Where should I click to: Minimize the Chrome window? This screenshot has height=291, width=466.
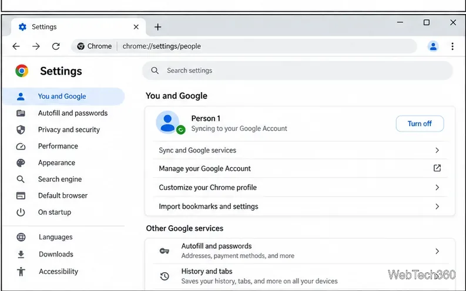pyautogui.click(x=400, y=22)
